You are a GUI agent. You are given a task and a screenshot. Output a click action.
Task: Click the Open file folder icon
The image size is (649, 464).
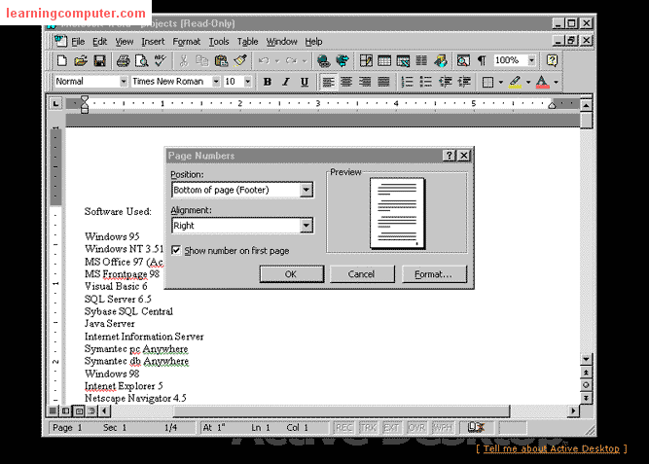81,61
